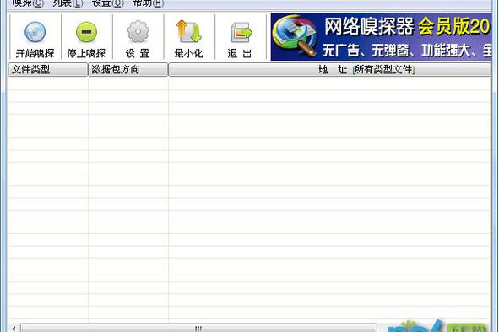Click the 地址 [所有类型文件] column header

[329, 70]
